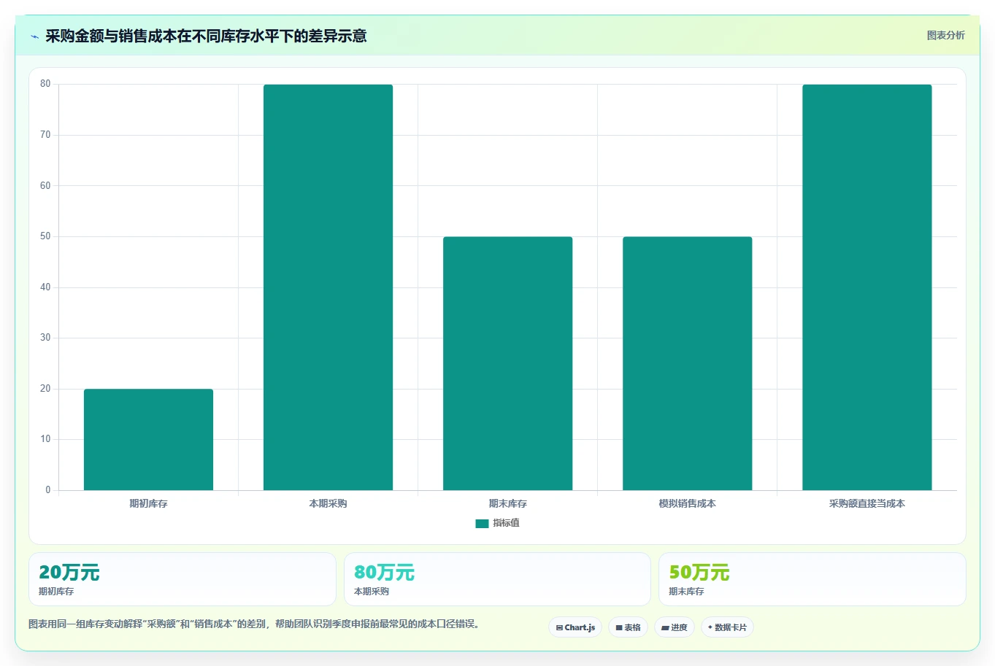The height and width of the screenshot is (666, 995).
Task: Click the 模拟销售成本 bar
Action: click(687, 363)
